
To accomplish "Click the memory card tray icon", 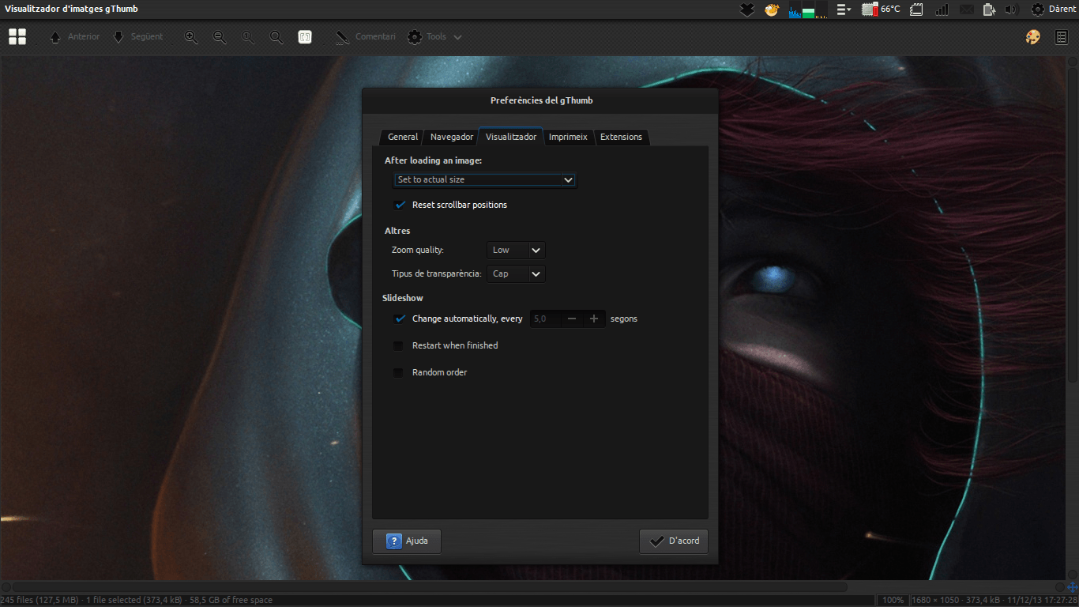I will coord(916,9).
